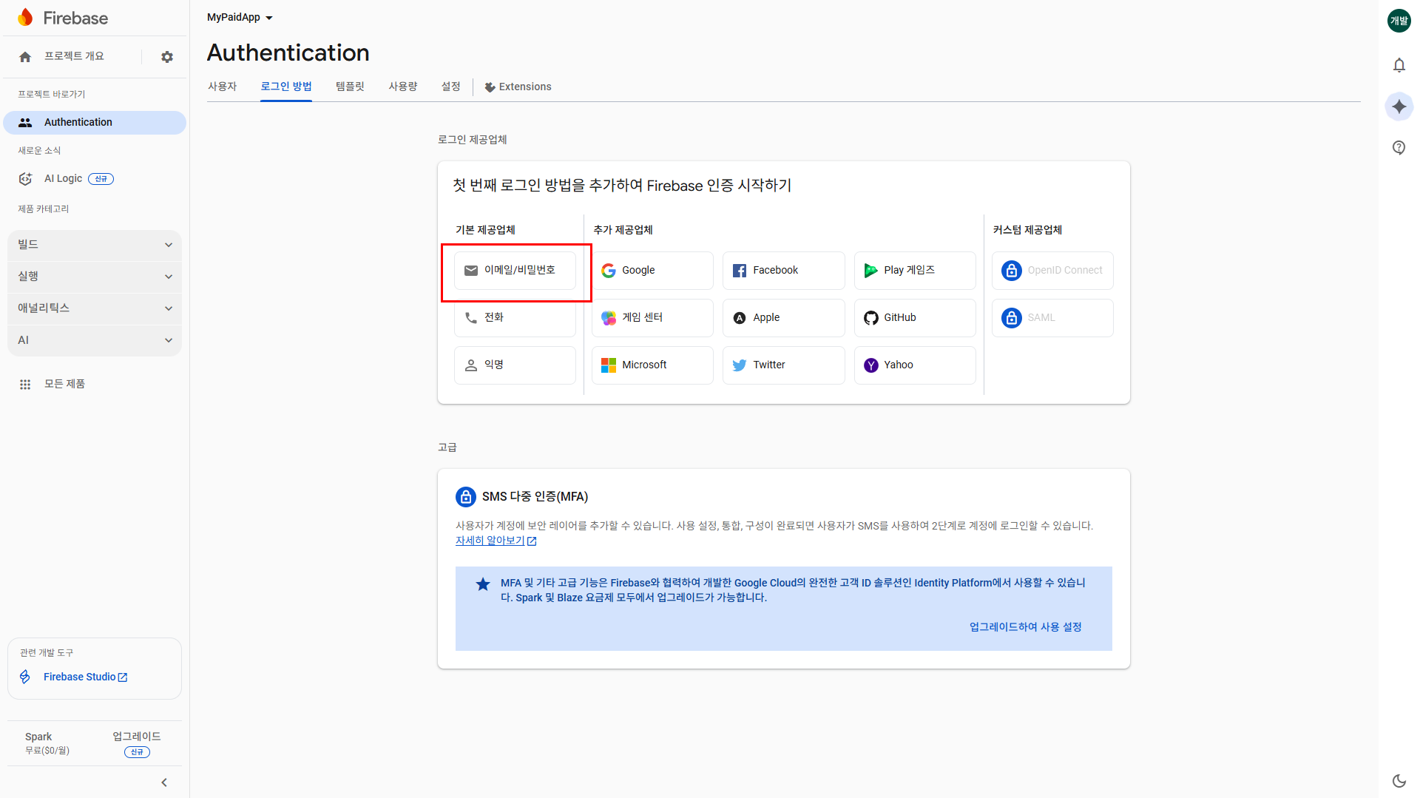Toggle dark mode moon icon
Viewport: 1420px width, 798px height.
tap(1399, 781)
